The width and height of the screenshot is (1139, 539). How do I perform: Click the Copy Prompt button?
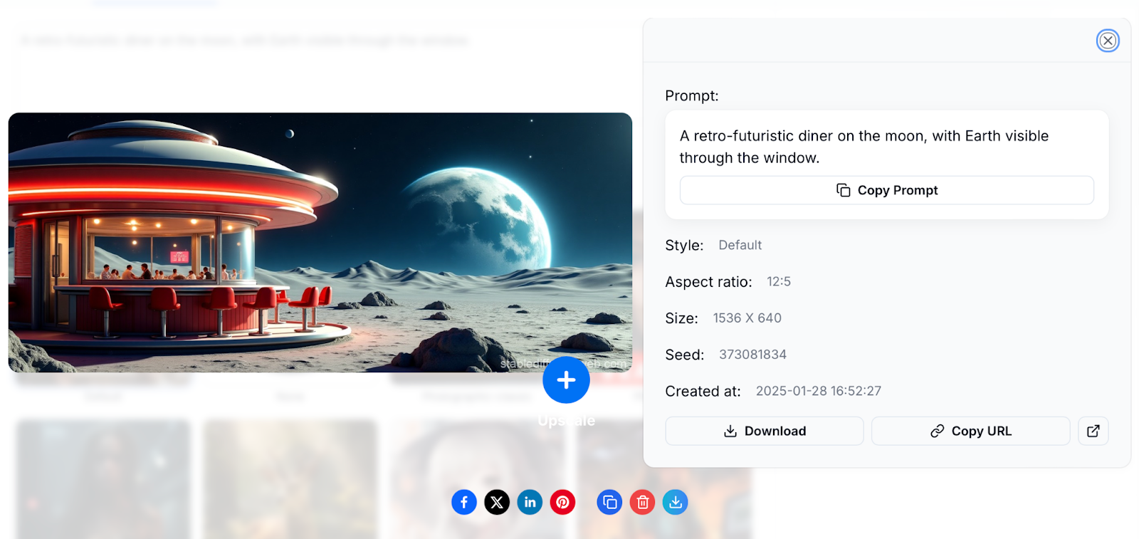[886, 190]
